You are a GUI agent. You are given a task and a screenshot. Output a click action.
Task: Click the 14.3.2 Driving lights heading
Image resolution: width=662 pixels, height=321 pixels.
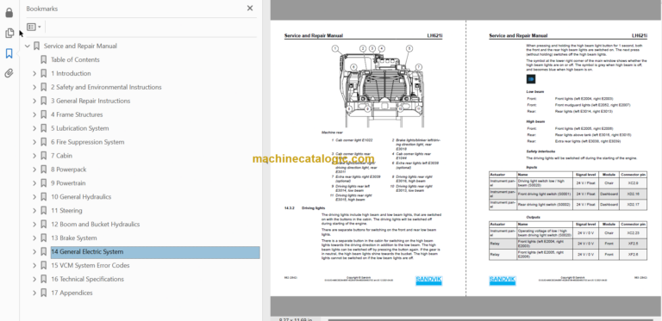tap(305, 208)
